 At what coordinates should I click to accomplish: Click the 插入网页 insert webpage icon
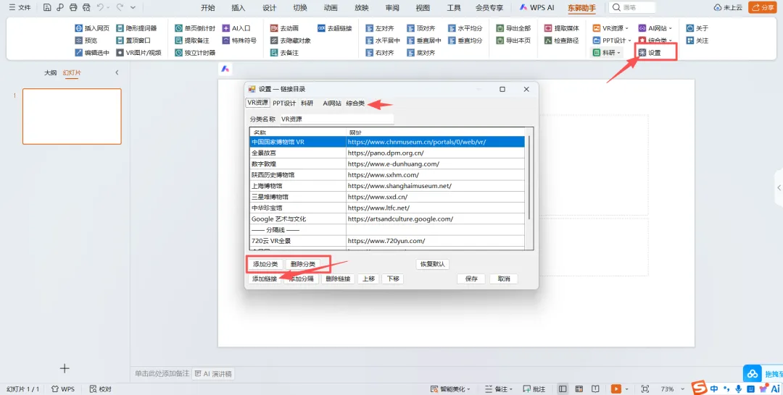click(79, 28)
